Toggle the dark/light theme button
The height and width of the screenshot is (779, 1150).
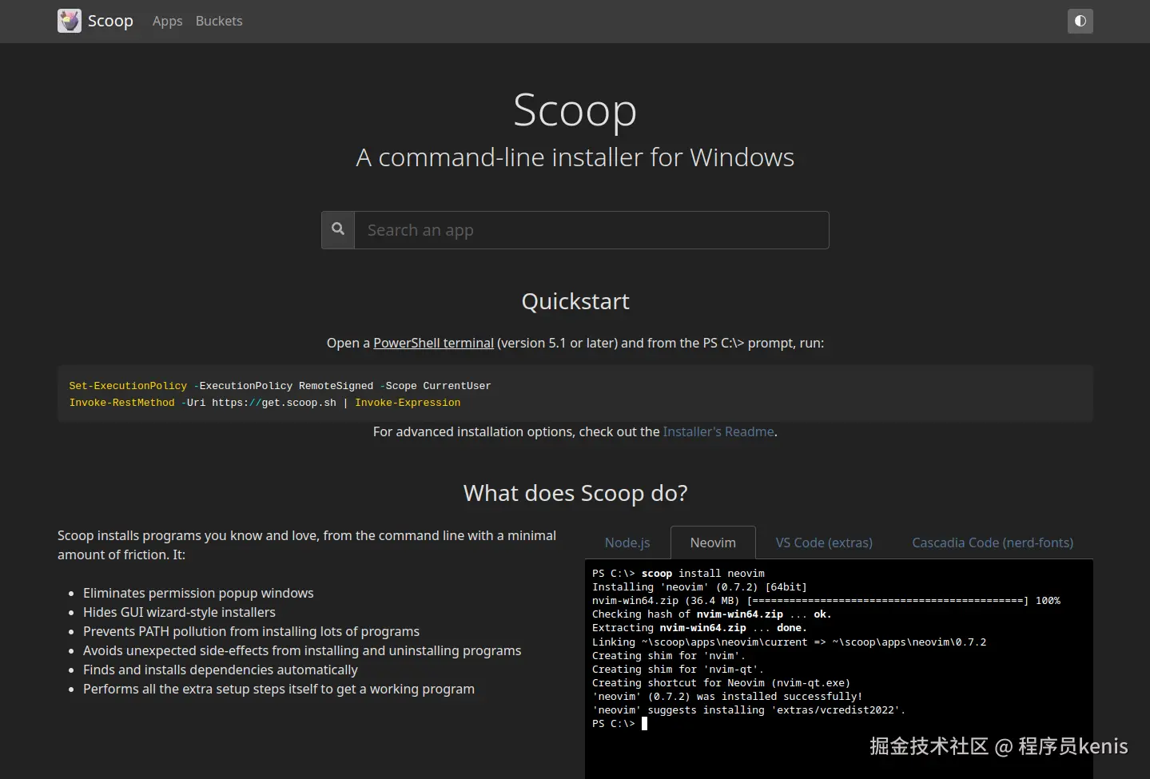1080,21
